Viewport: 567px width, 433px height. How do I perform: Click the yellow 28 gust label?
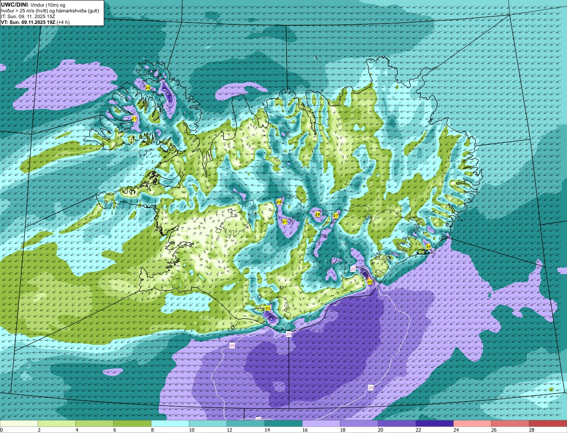tap(317, 214)
